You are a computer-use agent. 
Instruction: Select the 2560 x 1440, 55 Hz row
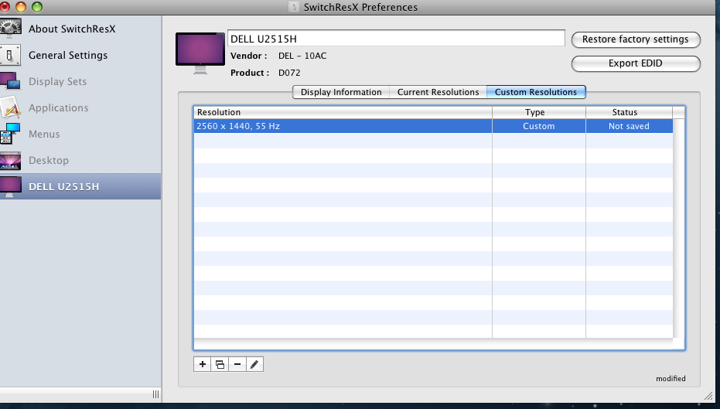(433, 126)
